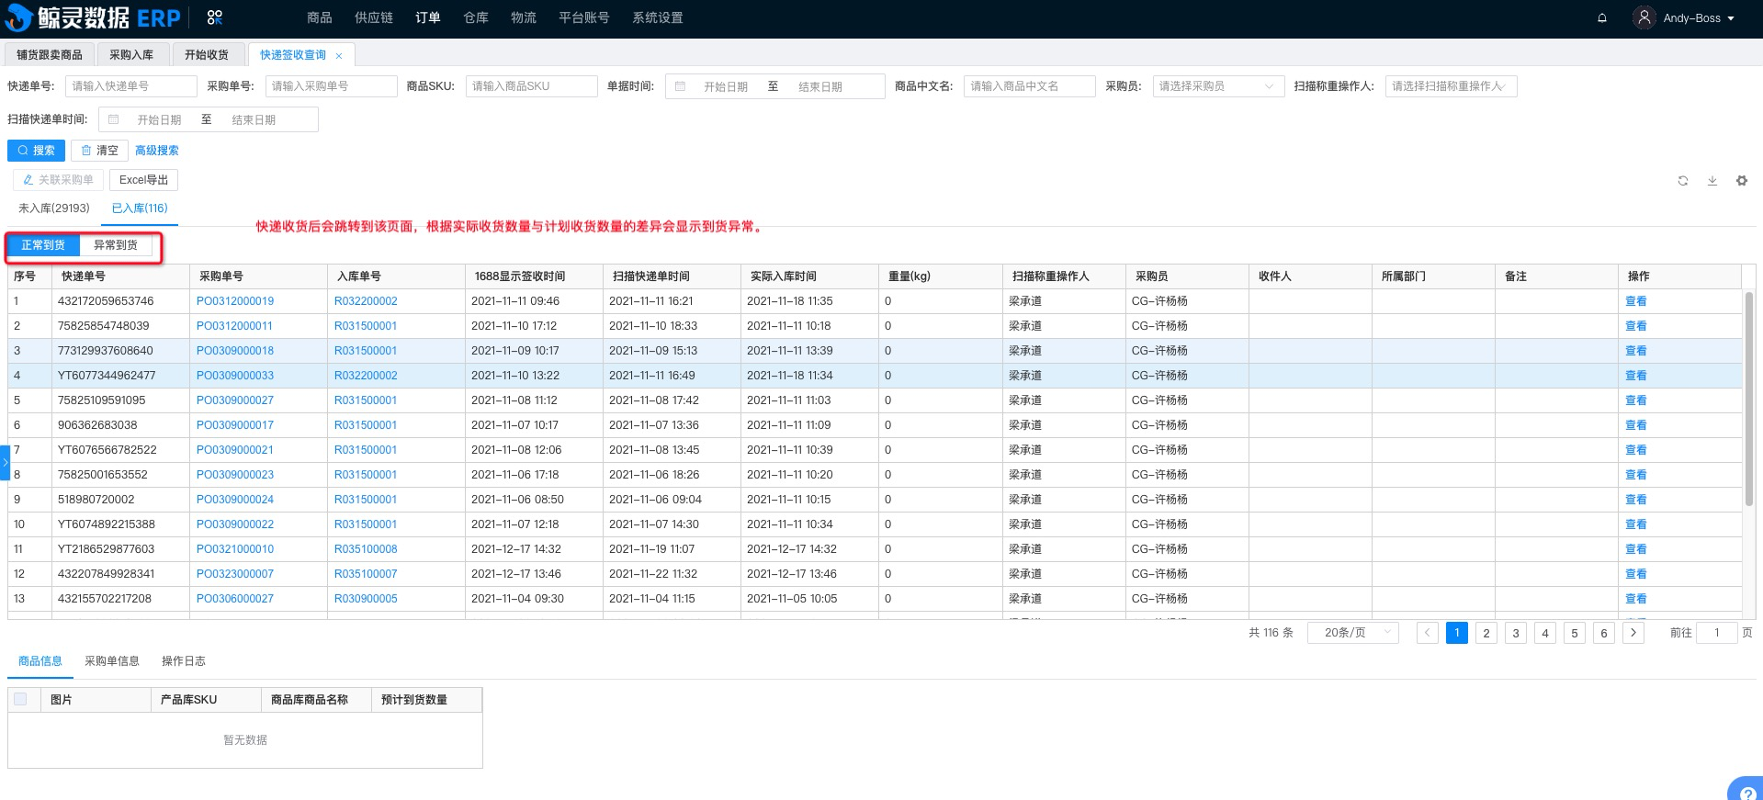Select the 正常到货 toggle
The width and height of the screenshot is (1763, 800).
[43, 245]
